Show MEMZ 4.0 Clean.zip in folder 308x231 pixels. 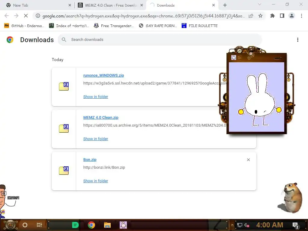point(96,139)
